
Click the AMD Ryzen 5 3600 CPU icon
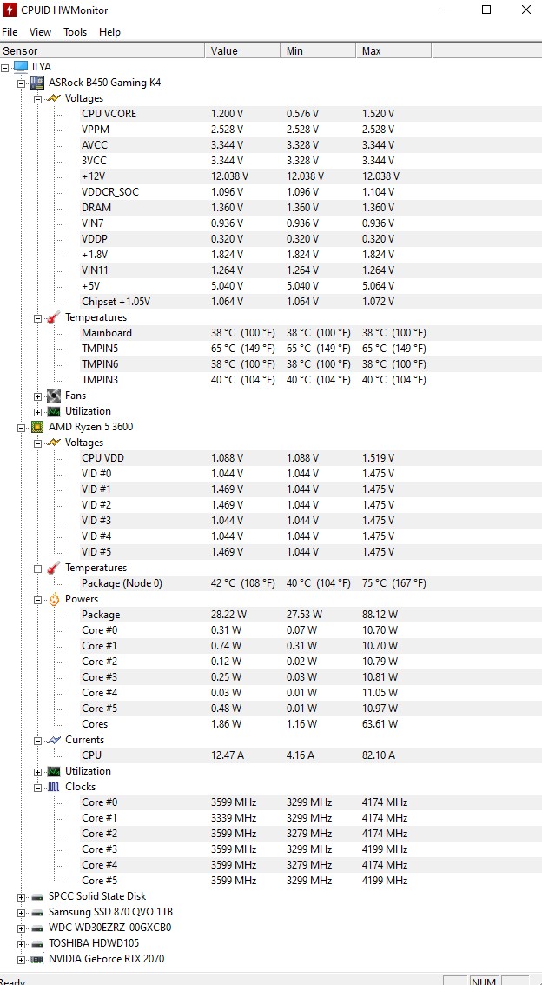tap(37, 427)
